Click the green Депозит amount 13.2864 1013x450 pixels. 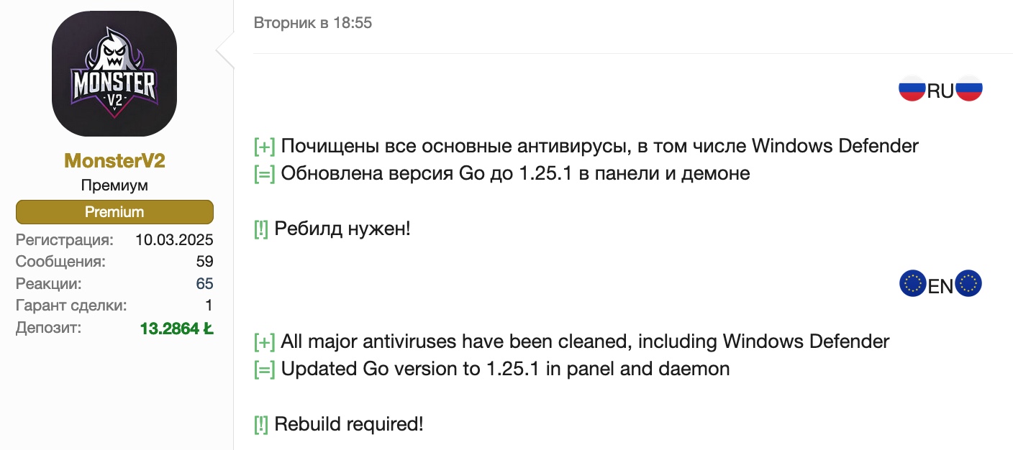pos(176,329)
